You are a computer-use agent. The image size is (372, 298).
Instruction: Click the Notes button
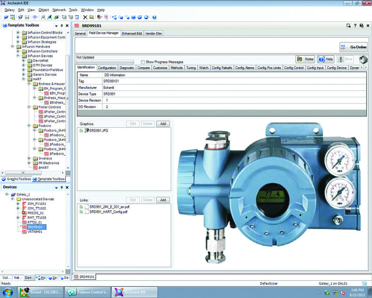305,59
